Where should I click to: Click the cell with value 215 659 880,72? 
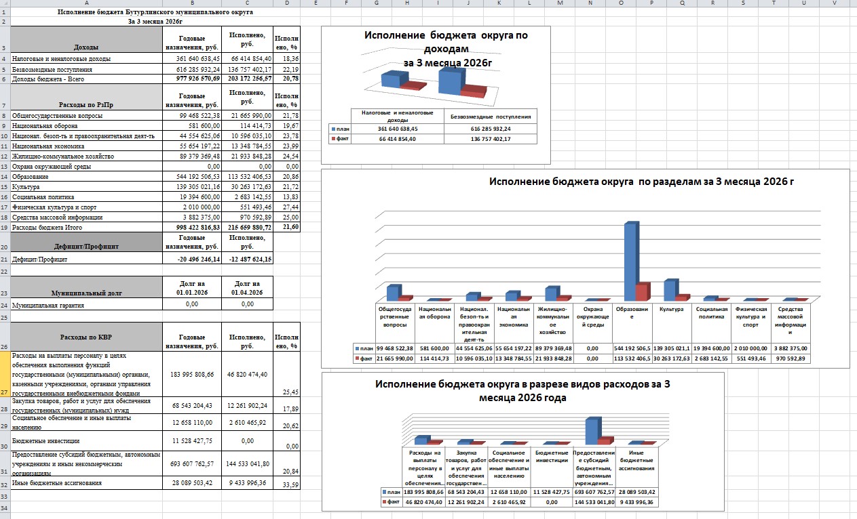tap(247, 228)
